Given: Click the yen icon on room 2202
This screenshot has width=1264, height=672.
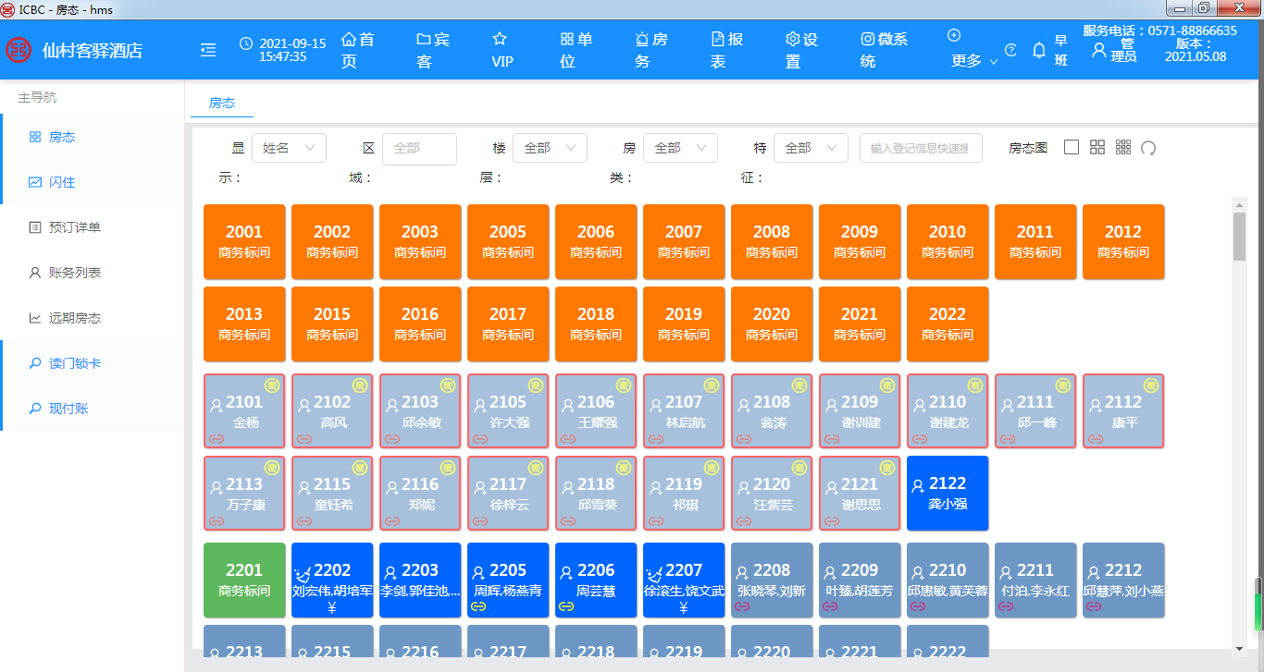Looking at the screenshot, I should tap(332, 607).
